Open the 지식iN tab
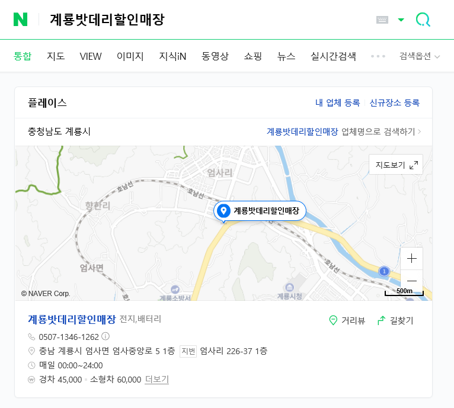The height and width of the screenshot is (408, 454). (172, 56)
